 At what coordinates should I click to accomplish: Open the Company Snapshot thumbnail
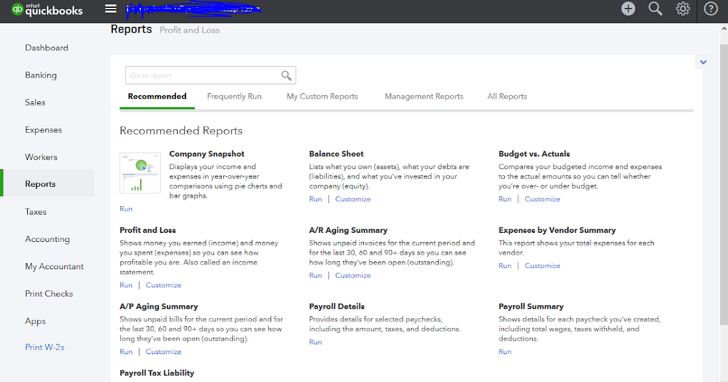coord(140,173)
